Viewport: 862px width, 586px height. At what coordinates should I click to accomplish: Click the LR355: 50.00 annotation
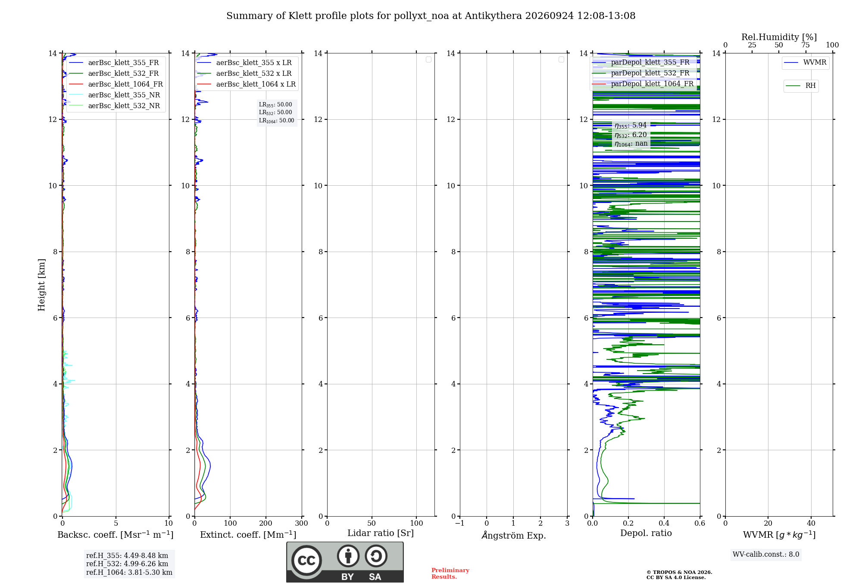275,105
